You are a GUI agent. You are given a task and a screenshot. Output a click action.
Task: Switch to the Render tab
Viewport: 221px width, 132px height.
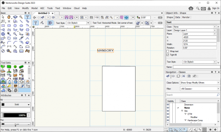tap(186, 17)
